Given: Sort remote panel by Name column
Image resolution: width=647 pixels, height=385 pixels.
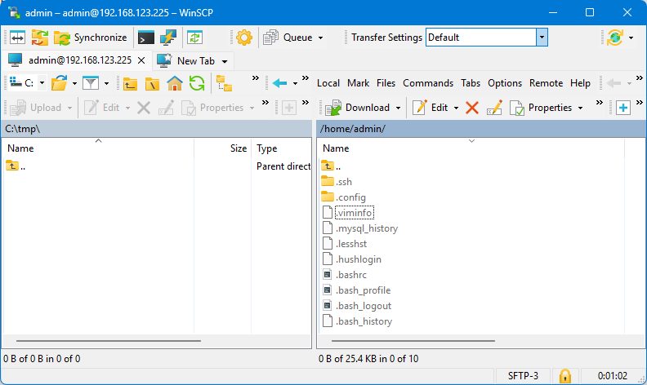Looking at the screenshot, I should pyautogui.click(x=471, y=148).
